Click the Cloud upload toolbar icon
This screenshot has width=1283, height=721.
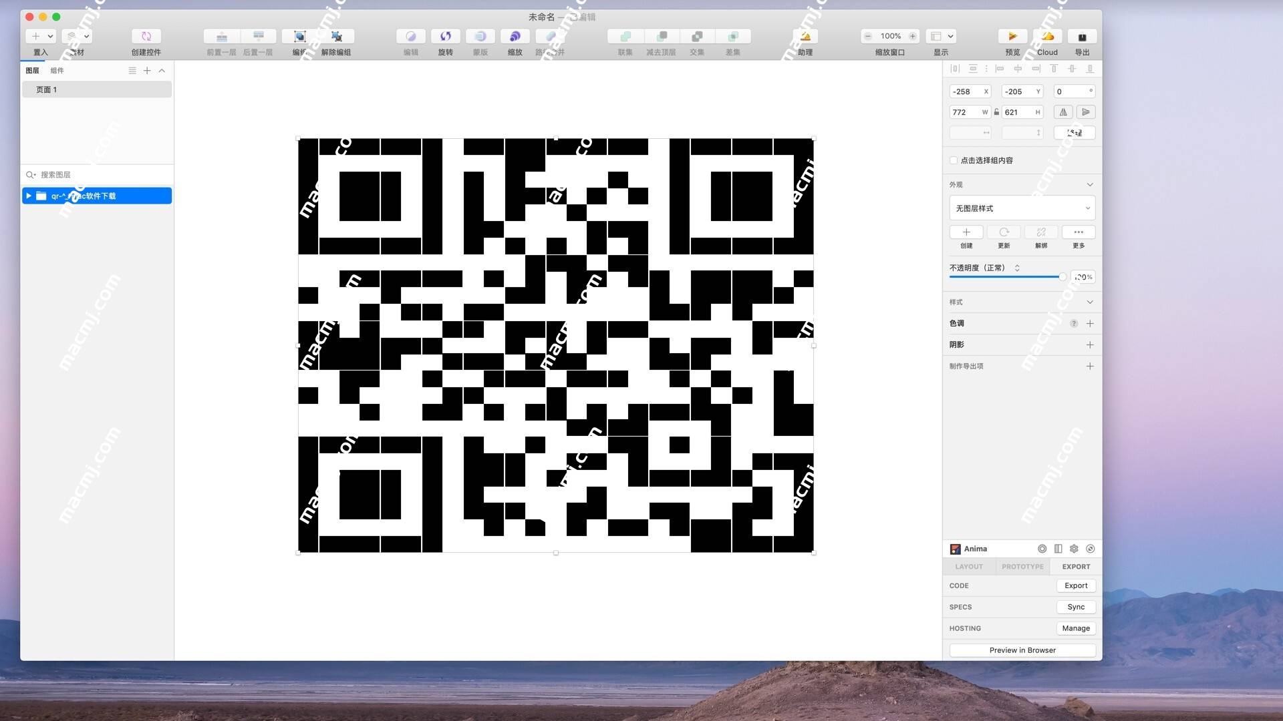pyautogui.click(x=1047, y=36)
